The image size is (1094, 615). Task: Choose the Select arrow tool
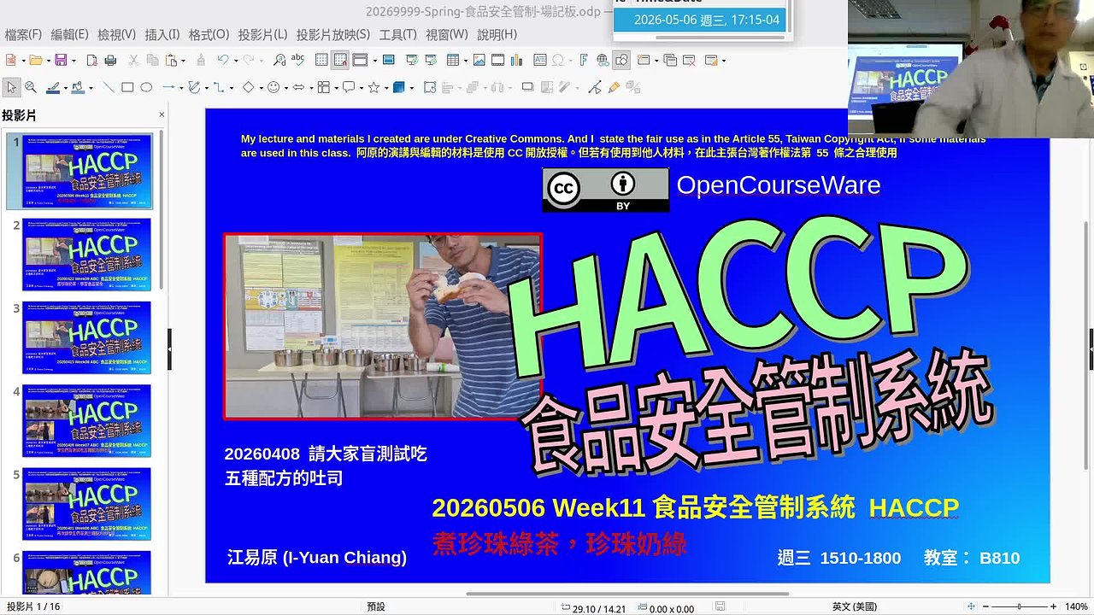tap(11, 87)
